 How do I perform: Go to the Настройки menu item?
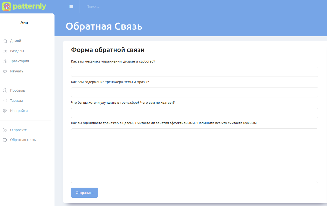coord(19,111)
